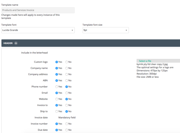Click the Template name field

click(x=38, y=10)
